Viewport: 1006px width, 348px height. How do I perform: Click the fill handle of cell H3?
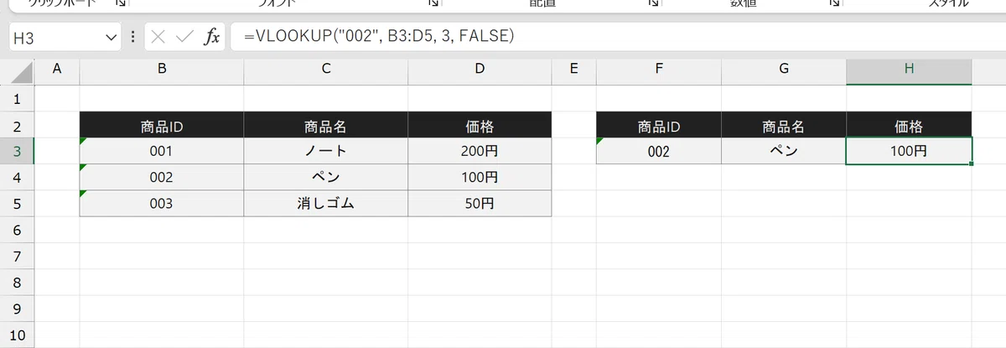(x=972, y=164)
